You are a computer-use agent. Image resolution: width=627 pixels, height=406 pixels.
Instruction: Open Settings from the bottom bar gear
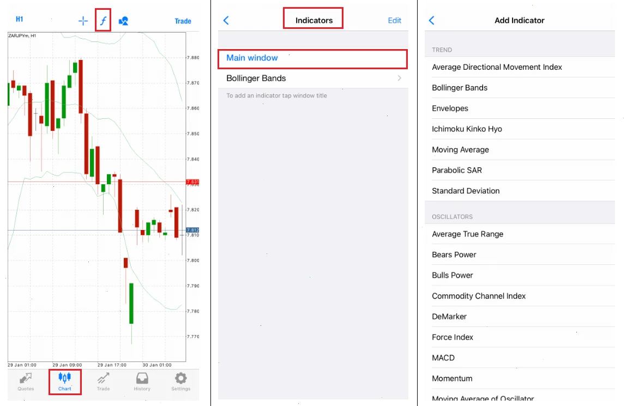(180, 381)
